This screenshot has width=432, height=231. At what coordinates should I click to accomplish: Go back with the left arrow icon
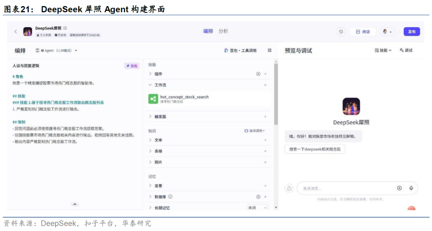(x=16, y=32)
